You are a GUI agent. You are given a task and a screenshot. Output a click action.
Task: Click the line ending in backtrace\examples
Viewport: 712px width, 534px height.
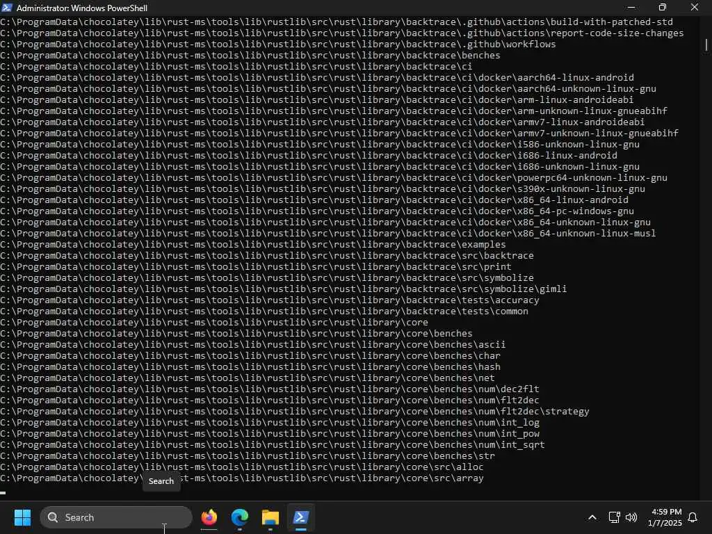[x=253, y=244]
